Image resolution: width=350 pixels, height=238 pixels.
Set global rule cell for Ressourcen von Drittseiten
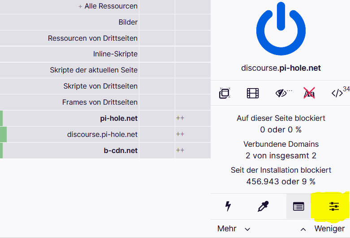(x=157, y=38)
